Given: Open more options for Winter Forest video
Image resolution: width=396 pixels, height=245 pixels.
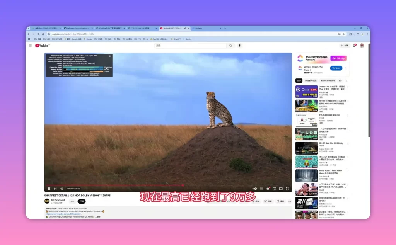Looking at the screenshot, I should [x=348, y=171].
